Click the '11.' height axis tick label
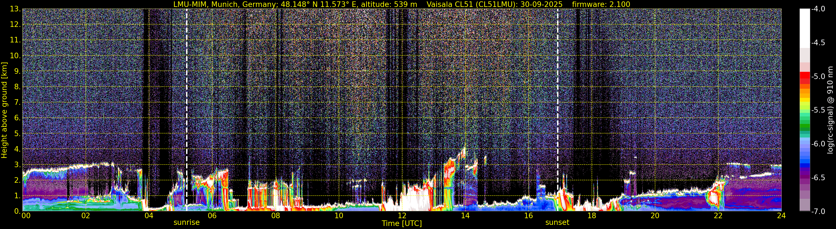 (x=15, y=40)
